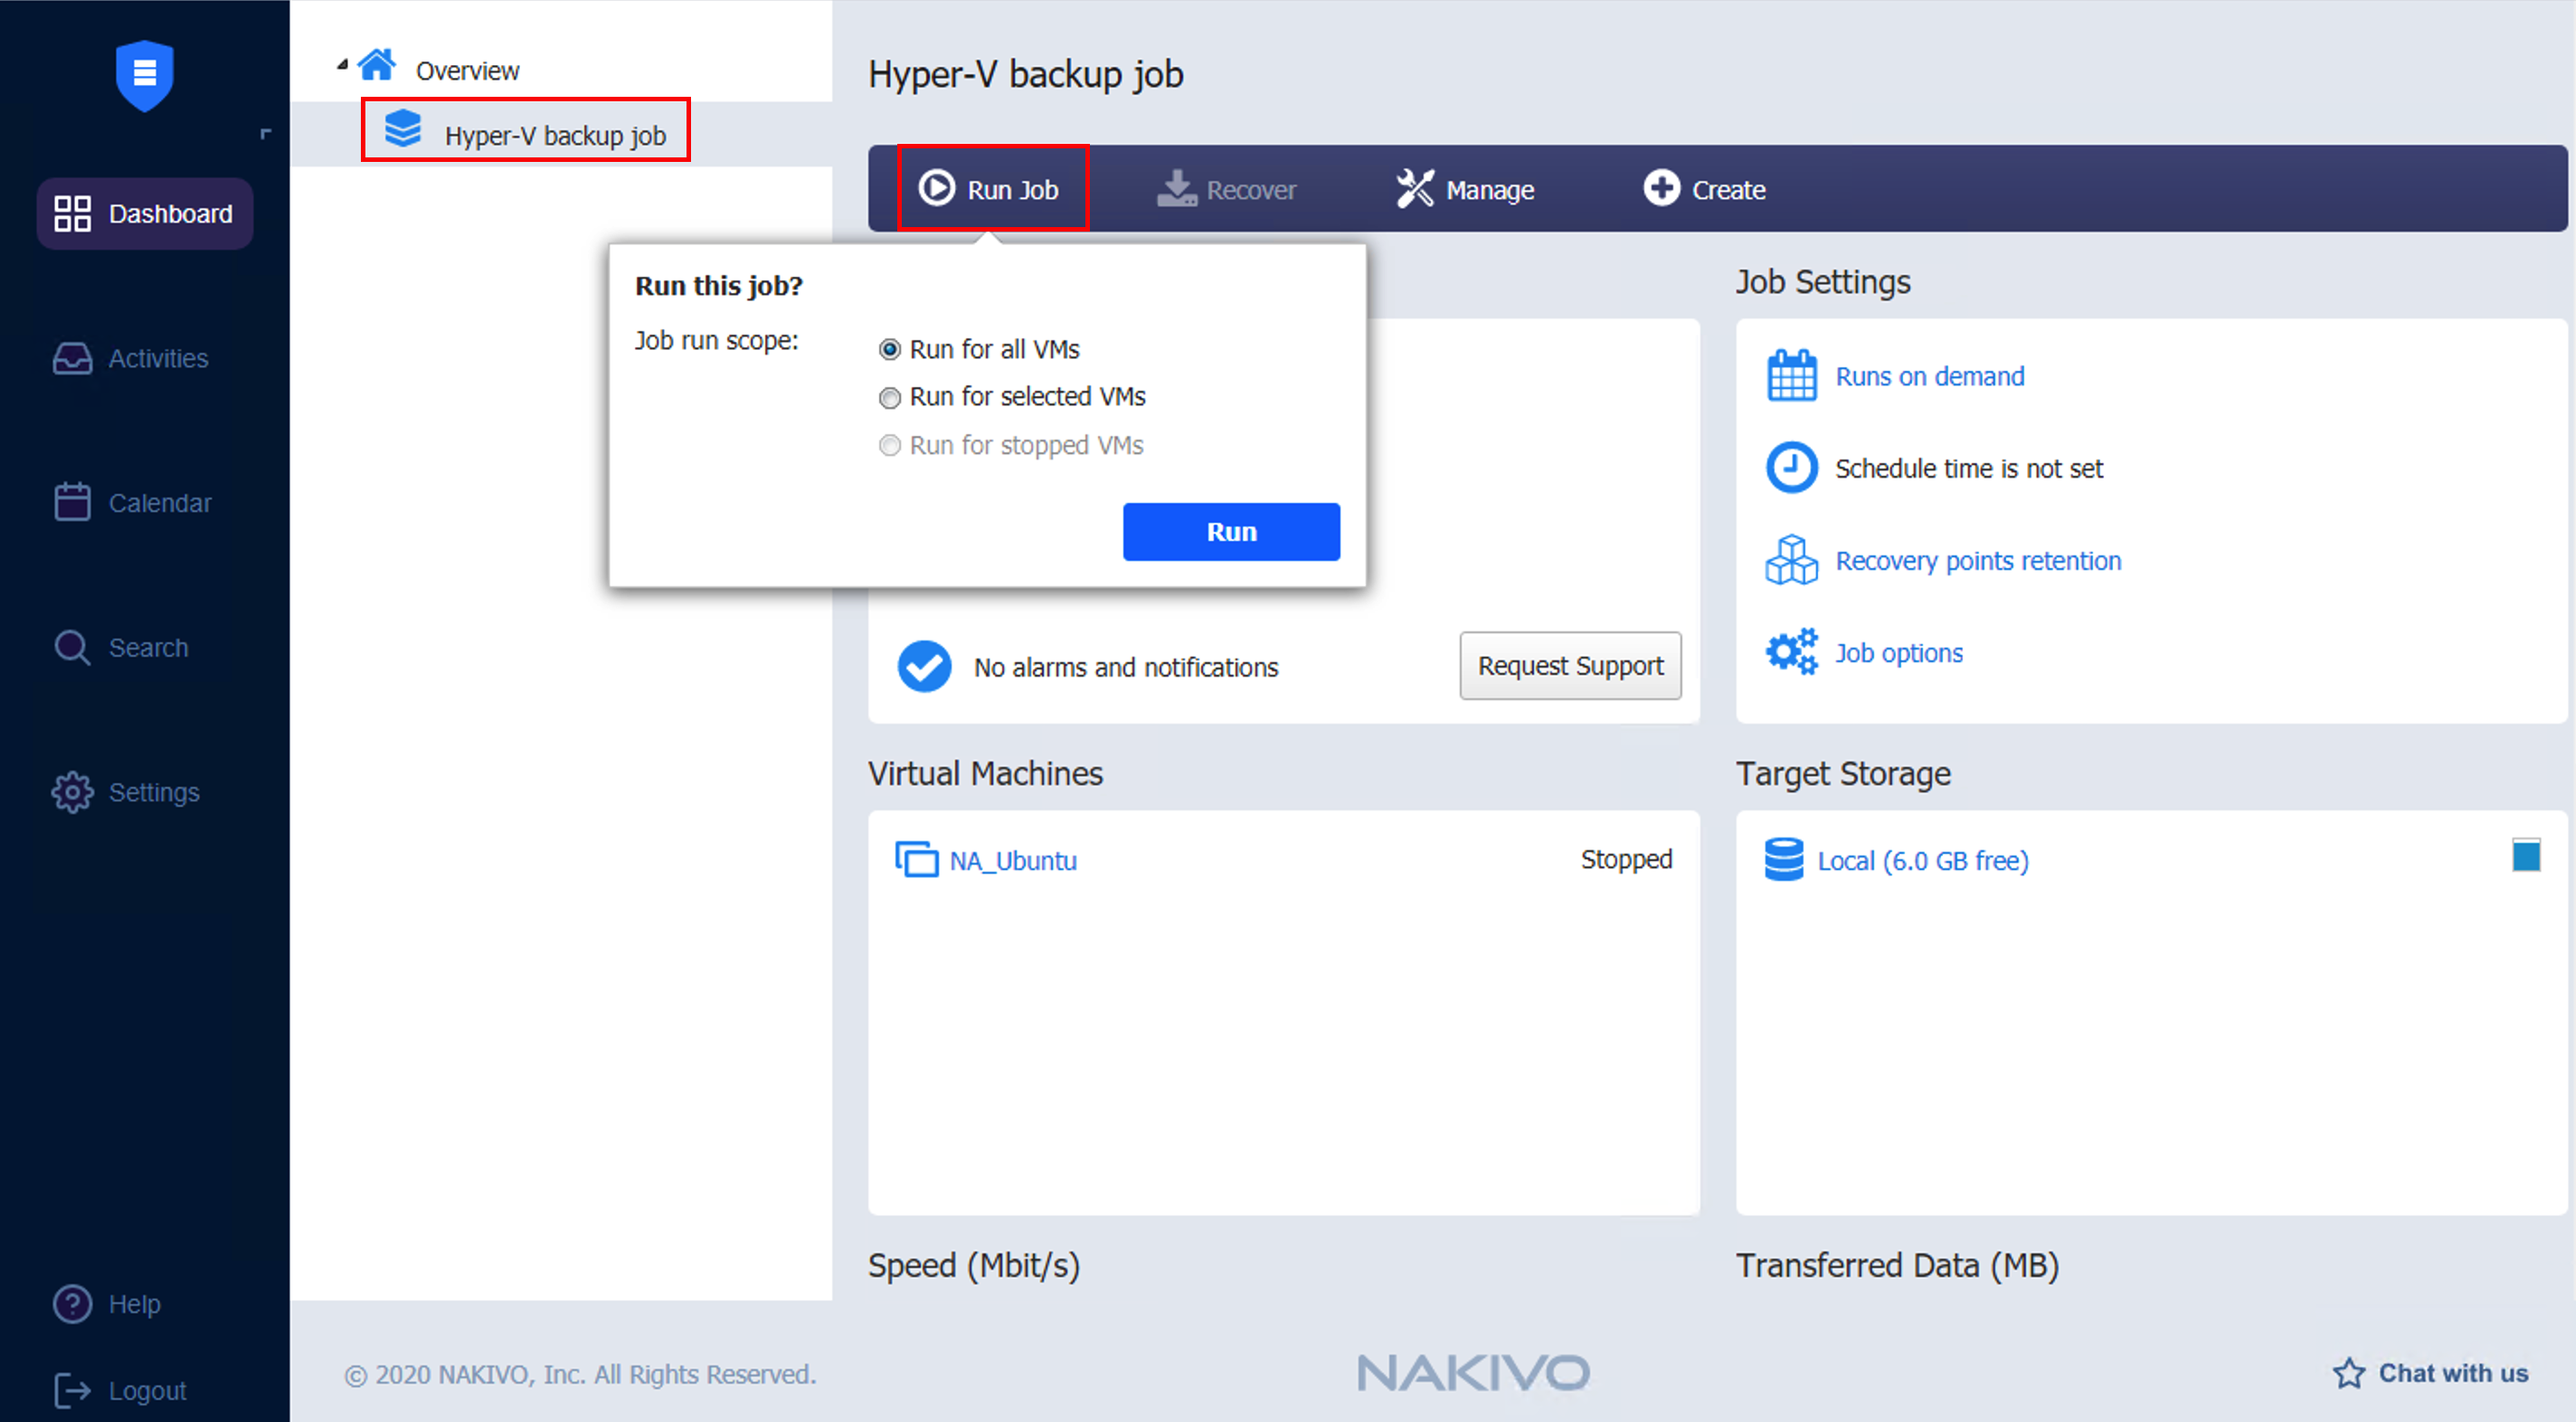
Task: Select Run for all VMs option
Action: [x=889, y=350]
